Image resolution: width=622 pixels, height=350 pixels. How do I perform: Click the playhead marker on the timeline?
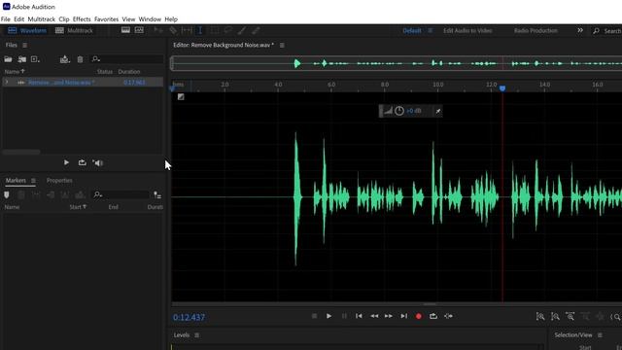(502, 88)
